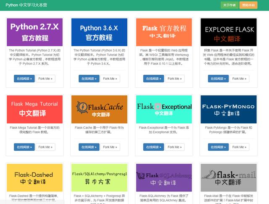This screenshot has height=204, width=269.
Task: Open the Flask Exceptional cyan banner
Action: point(164,109)
